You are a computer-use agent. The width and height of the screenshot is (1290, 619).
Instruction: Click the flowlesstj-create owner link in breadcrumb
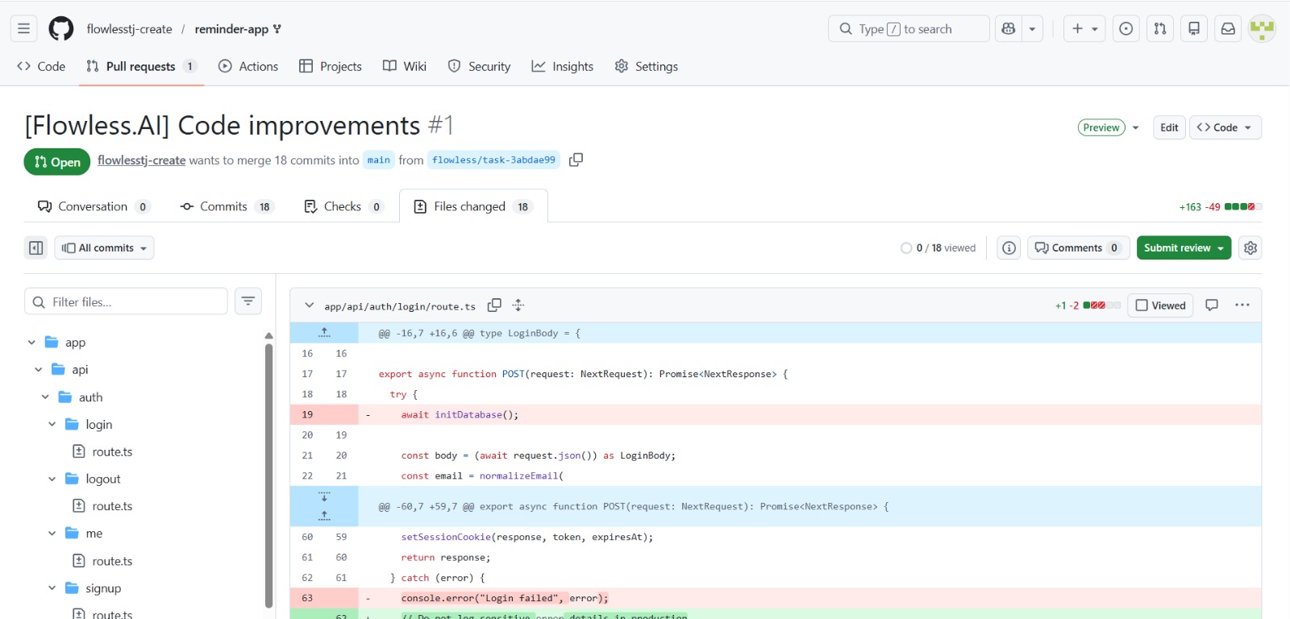129,29
